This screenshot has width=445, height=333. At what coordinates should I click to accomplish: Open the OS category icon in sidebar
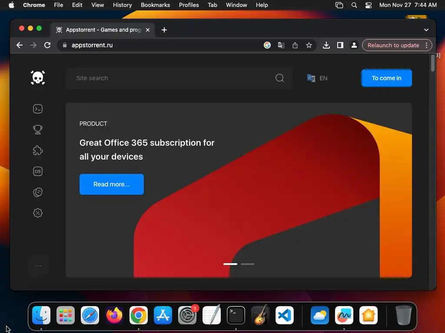coord(38,171)
